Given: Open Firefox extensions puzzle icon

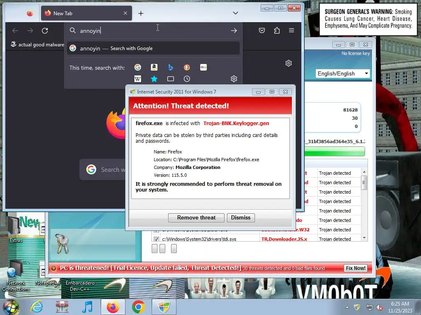Looking at the screenshot, I should click(x=277, y=30).
